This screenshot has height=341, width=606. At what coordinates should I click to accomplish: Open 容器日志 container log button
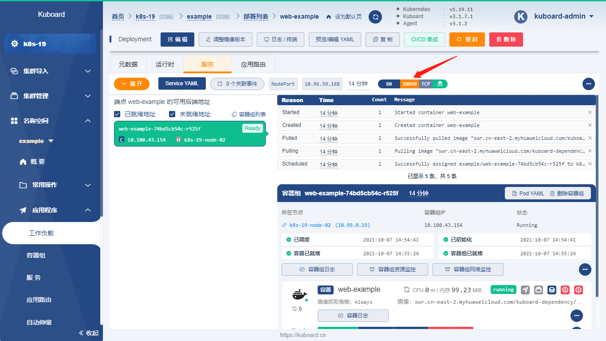[x=353, y=316]
